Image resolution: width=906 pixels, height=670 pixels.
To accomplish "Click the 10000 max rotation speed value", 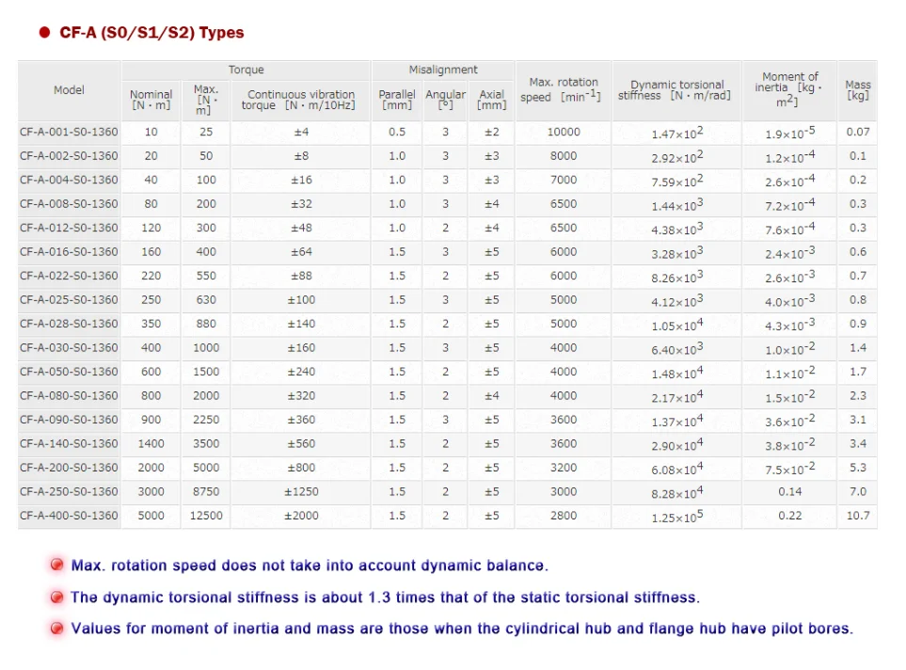I will (x=564, y=133).
